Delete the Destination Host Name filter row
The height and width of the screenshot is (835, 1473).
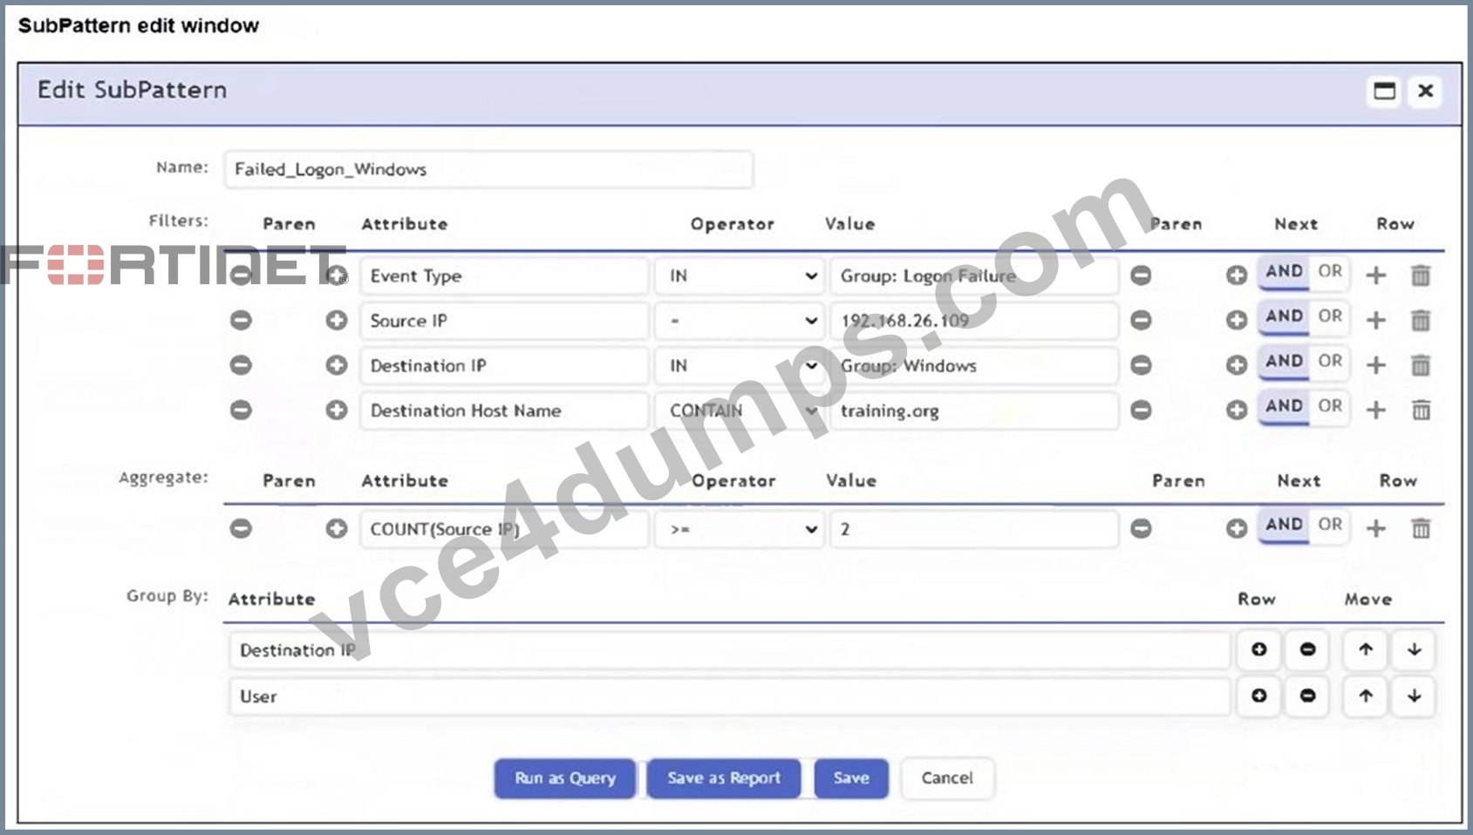[x=1421, y=410]
